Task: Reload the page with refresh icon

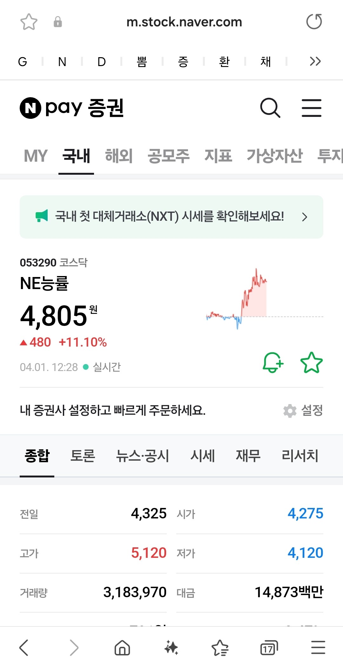Action: click(314, 22)
